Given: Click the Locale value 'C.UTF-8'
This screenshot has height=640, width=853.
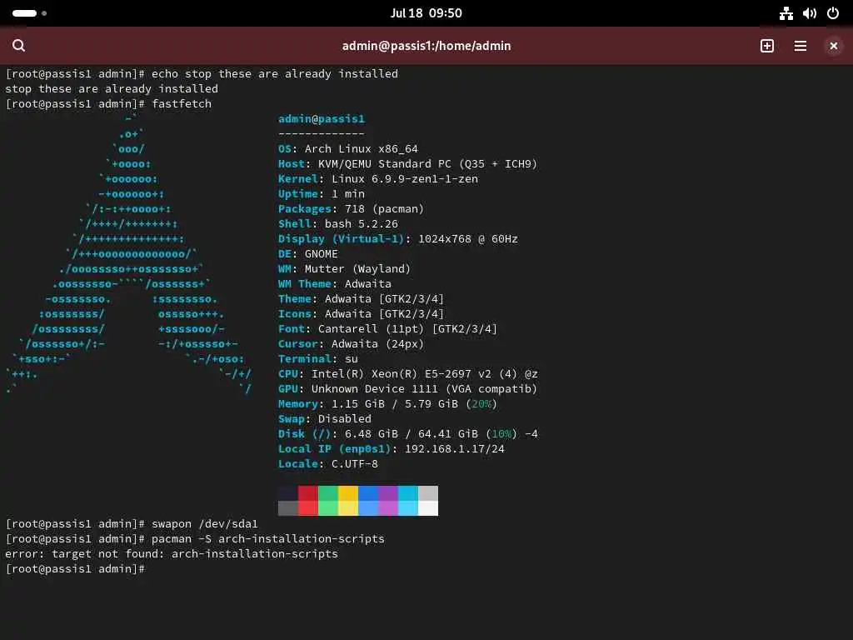Looking at the screenshot, I should 355,463.
